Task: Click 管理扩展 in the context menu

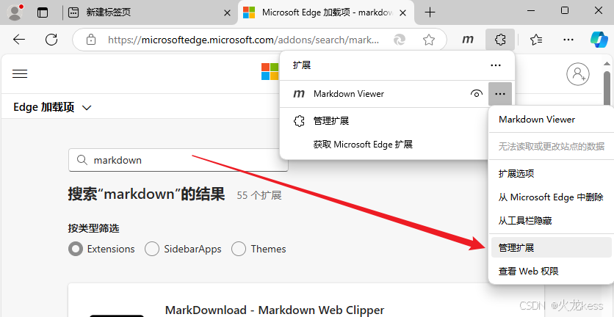Action: [x=552, y=247]
